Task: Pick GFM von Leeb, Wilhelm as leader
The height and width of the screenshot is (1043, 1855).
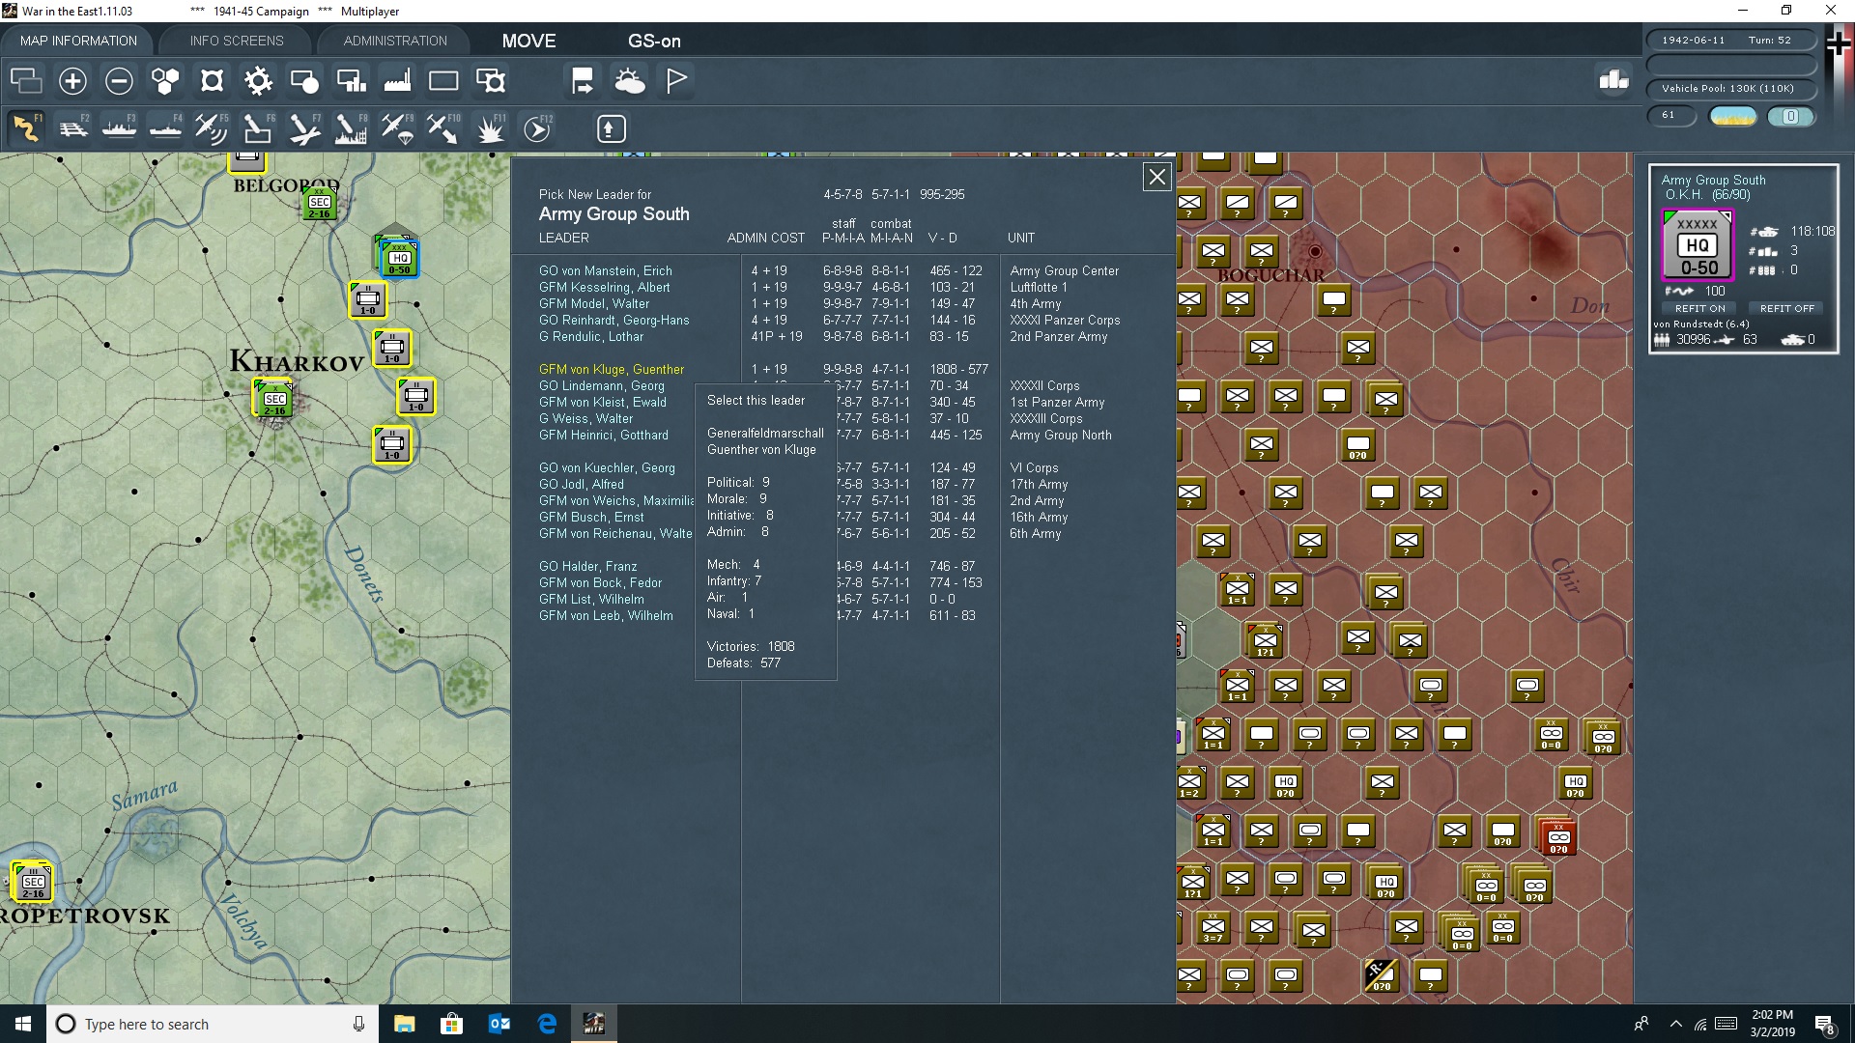Action: (x=606, y=615)
